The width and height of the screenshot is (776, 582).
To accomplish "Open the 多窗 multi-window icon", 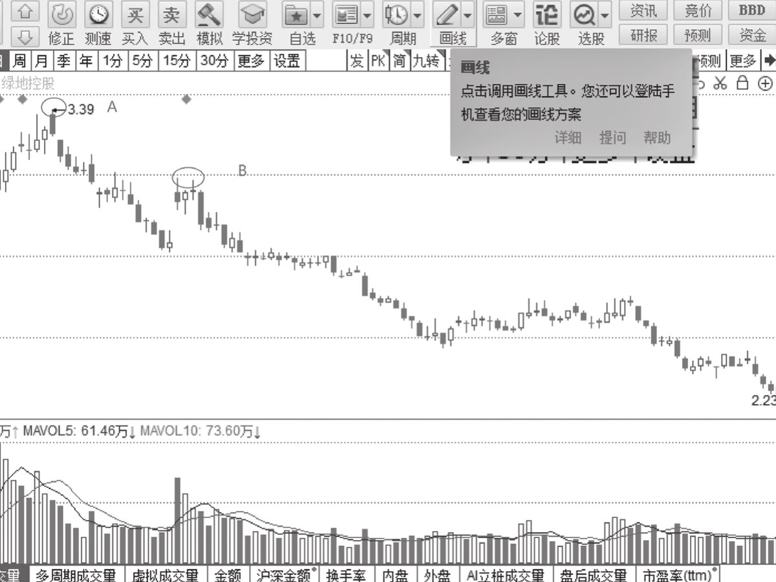I will coord(497,14).
